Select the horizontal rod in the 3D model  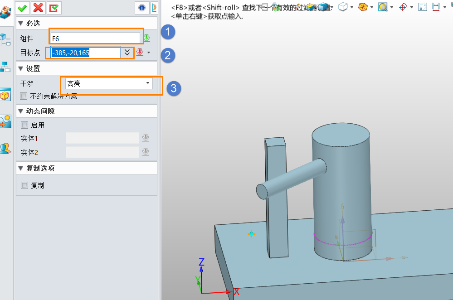pyautogui.click(x=292, y=179)
